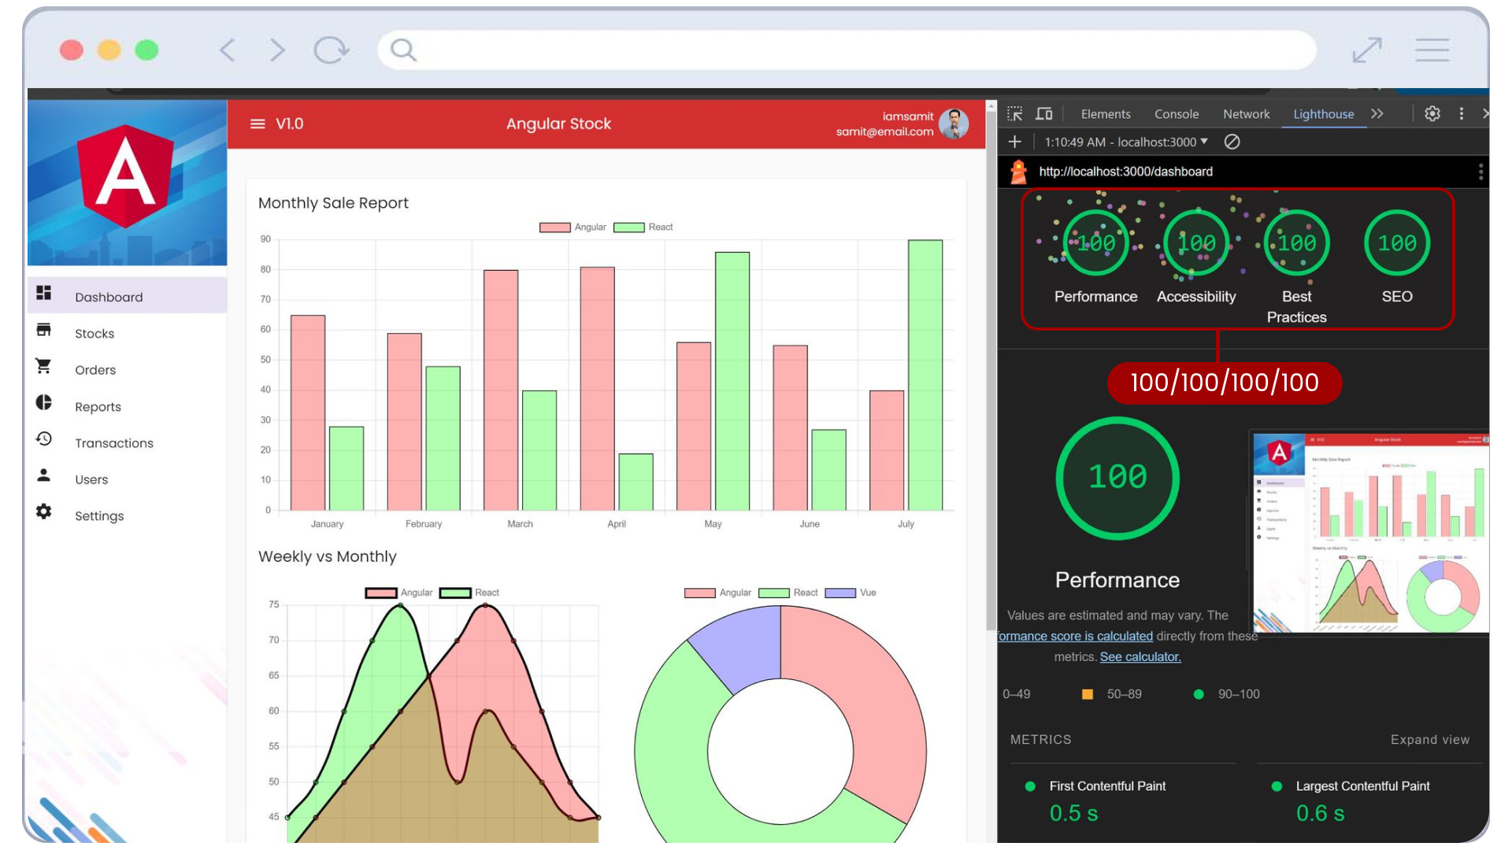Click the samit@email.com text in header
The image size is (1512, 850).
click(x=884, y=131)
